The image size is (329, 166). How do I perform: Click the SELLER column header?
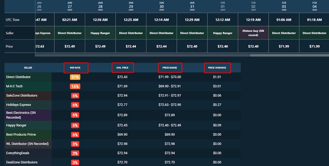[28, 68]
